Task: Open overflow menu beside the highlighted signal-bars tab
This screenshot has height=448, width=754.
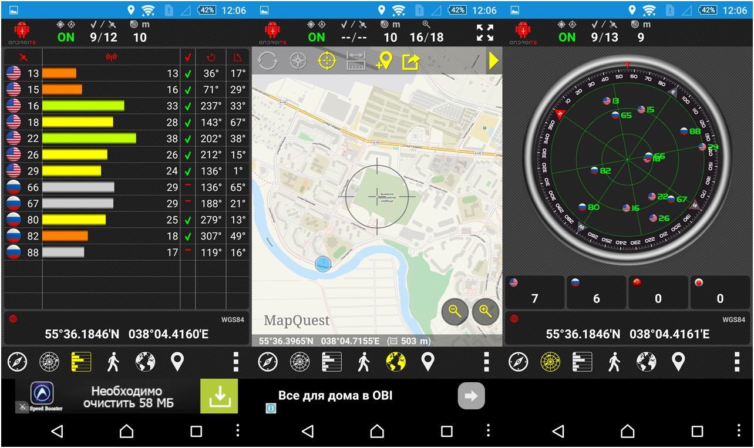Action: point(236,362)
